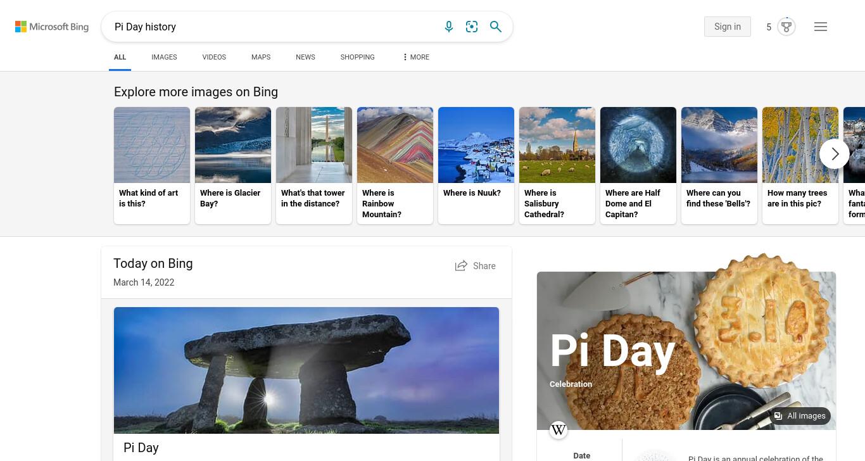Advance image carousel with right arrow
The width and height of the screenshot is (865, 461).
pos(835,154)
